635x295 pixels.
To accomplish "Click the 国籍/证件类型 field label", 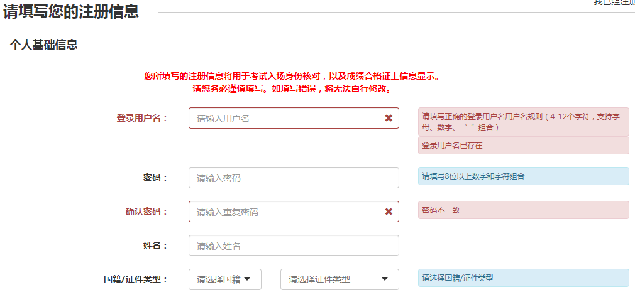I will pyautogui.click(x=136, y=279).
